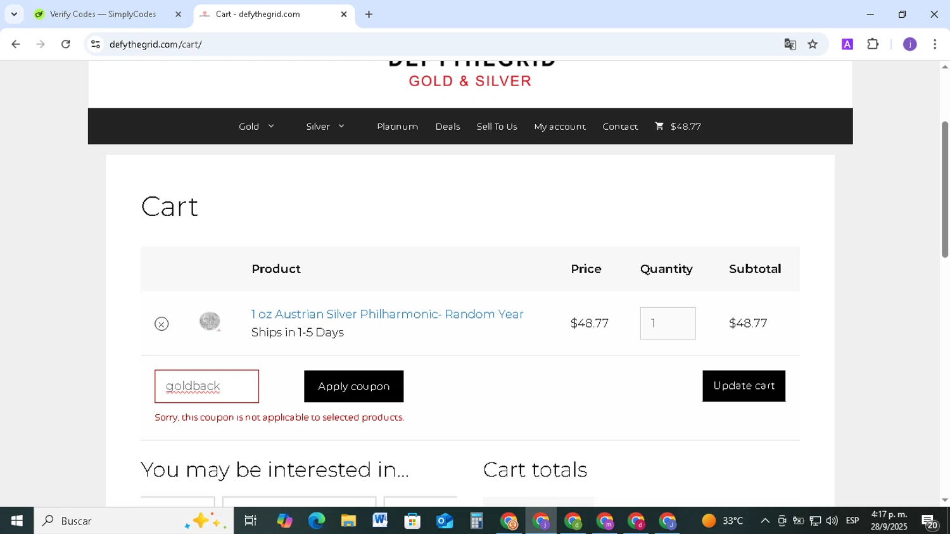The height and width of the screenshot is (534, 950).
Task: Click the quantity field showing 1
Action: (668, 323)
